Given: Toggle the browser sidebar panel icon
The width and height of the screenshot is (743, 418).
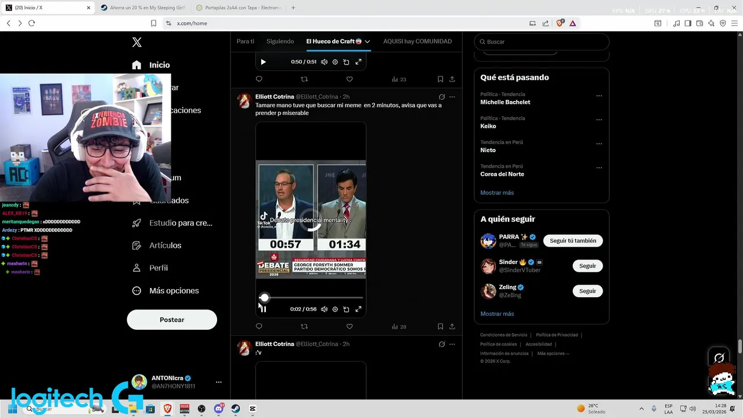Looking at the screenshot, I should 688,23.
